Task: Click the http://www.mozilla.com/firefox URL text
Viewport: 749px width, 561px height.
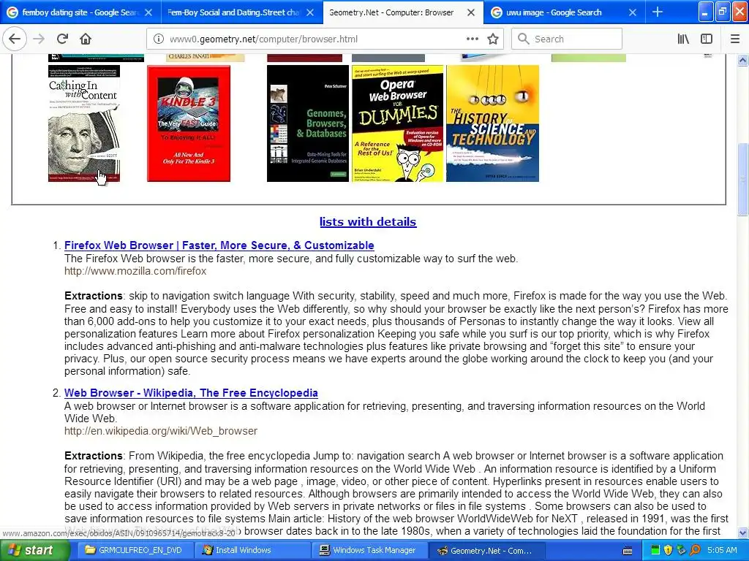Action: pos(135,271)
